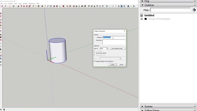Close the Outliner panel
Viewport: 197px width, 111px height.
[x=195, y=5]
